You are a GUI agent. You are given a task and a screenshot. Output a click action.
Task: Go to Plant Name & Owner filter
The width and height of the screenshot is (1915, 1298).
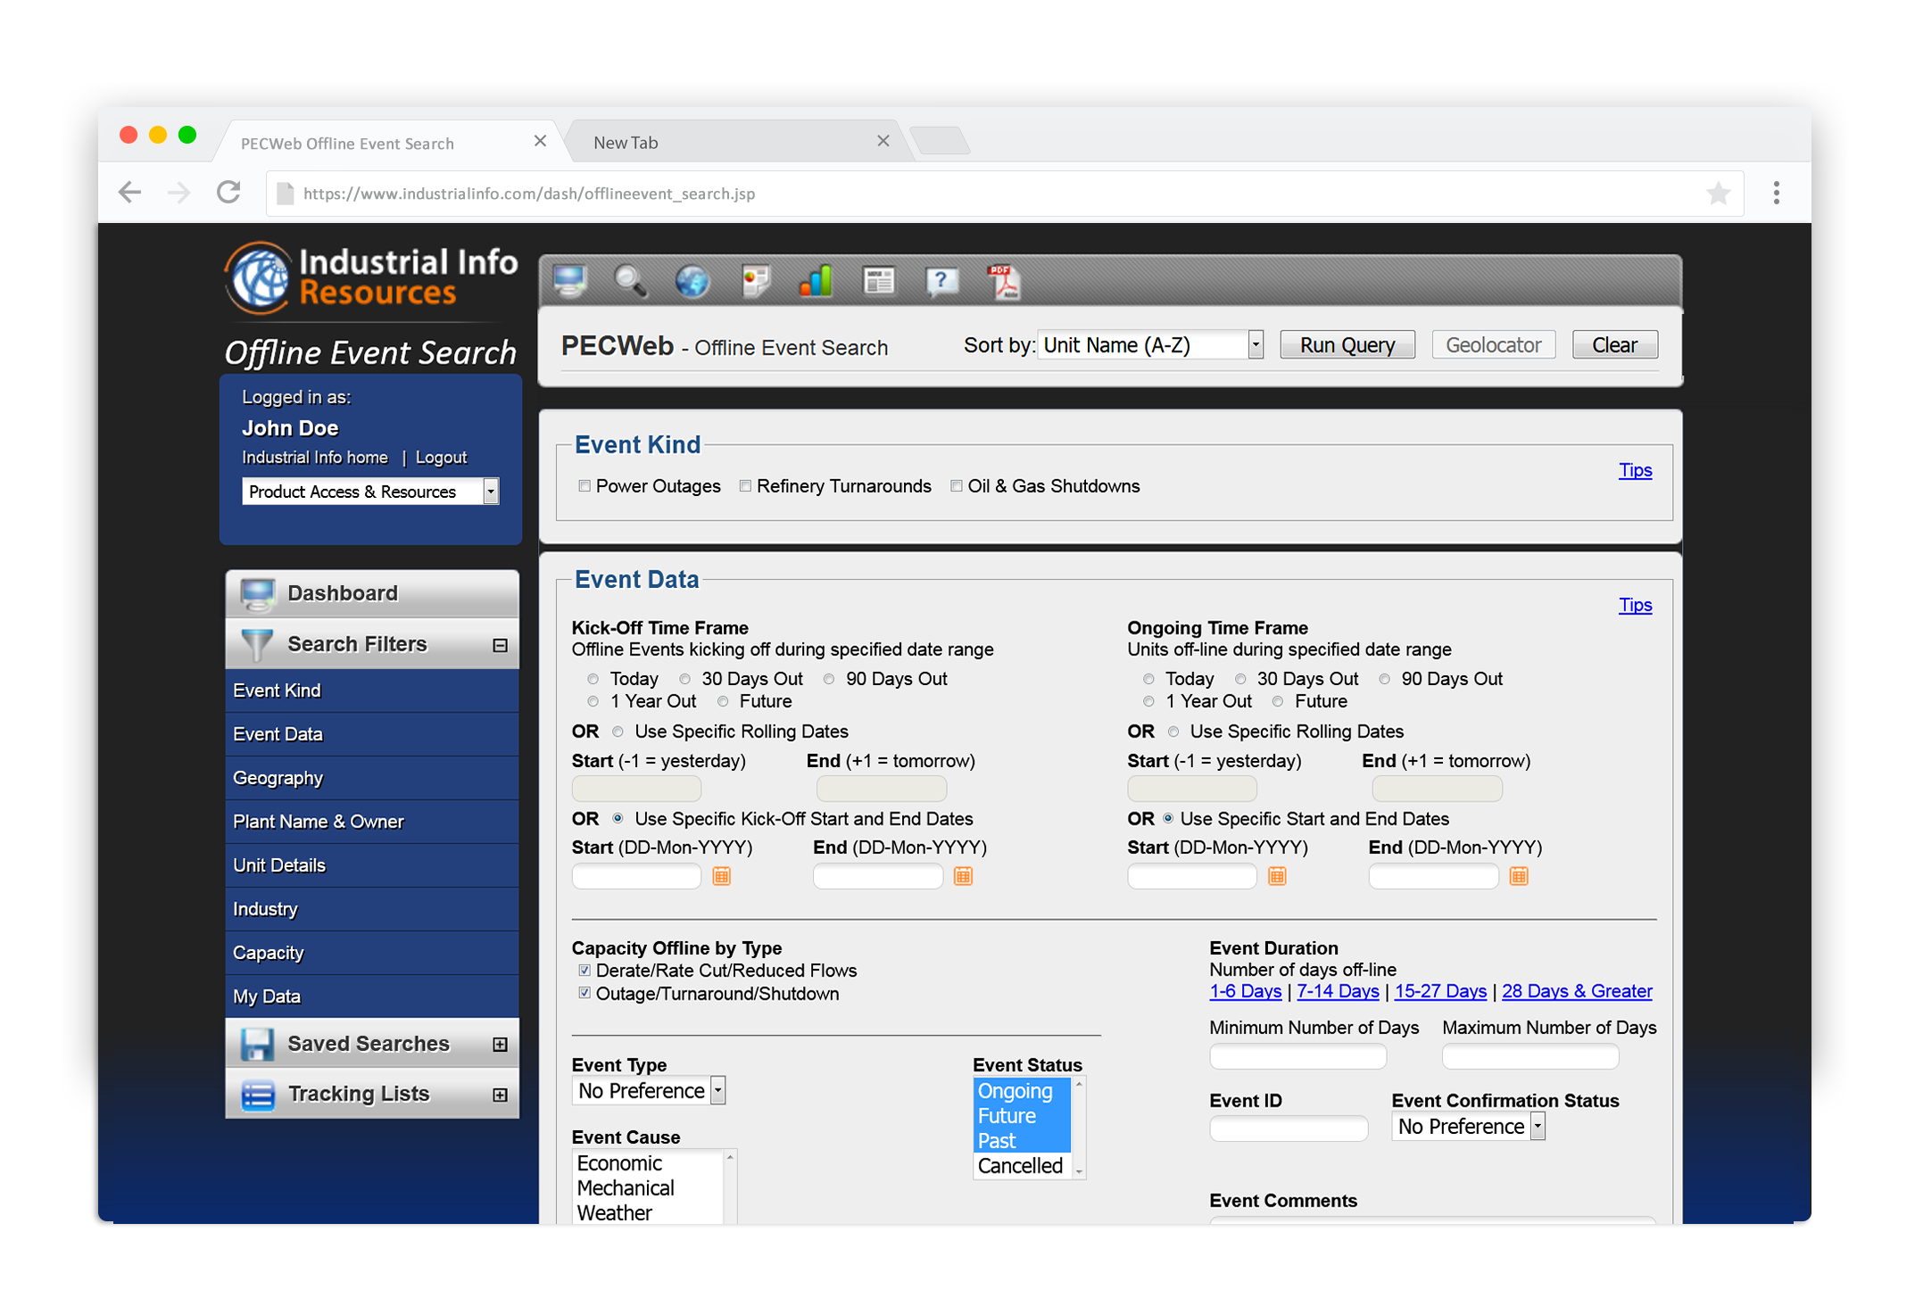point(372,822)
